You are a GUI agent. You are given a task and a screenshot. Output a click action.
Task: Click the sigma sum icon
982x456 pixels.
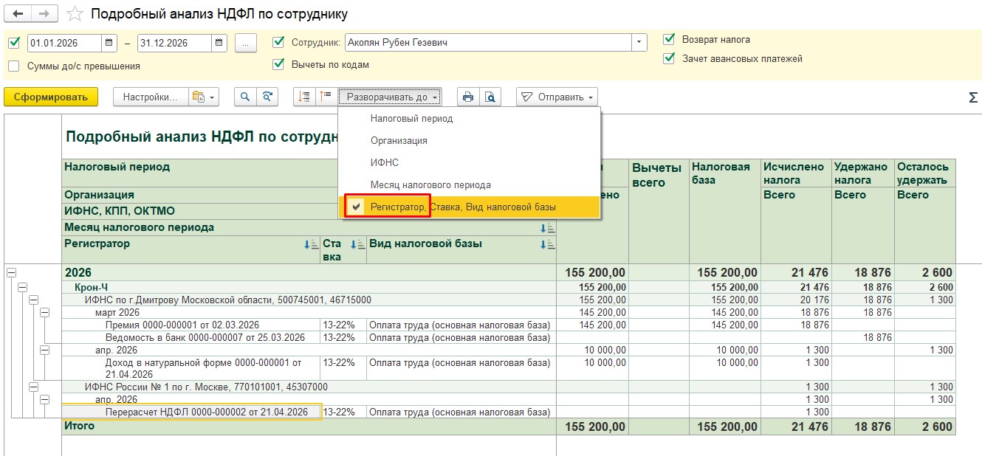[972, 97]
